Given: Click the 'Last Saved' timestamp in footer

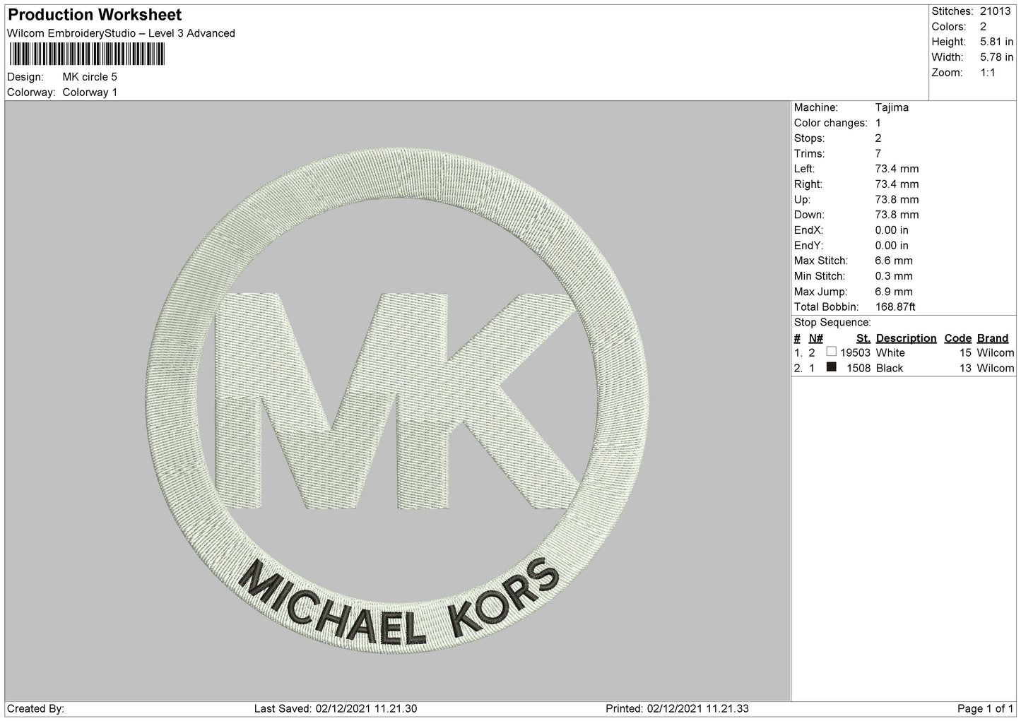Looking at the screenshot, I should point(335,708).
